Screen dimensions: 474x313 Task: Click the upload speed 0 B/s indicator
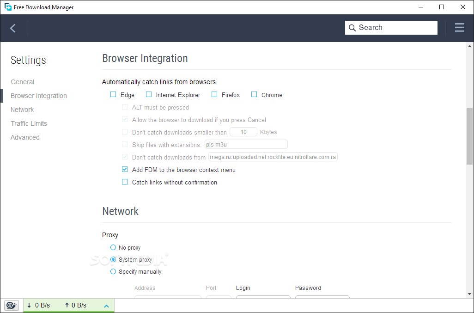(76, 306)
